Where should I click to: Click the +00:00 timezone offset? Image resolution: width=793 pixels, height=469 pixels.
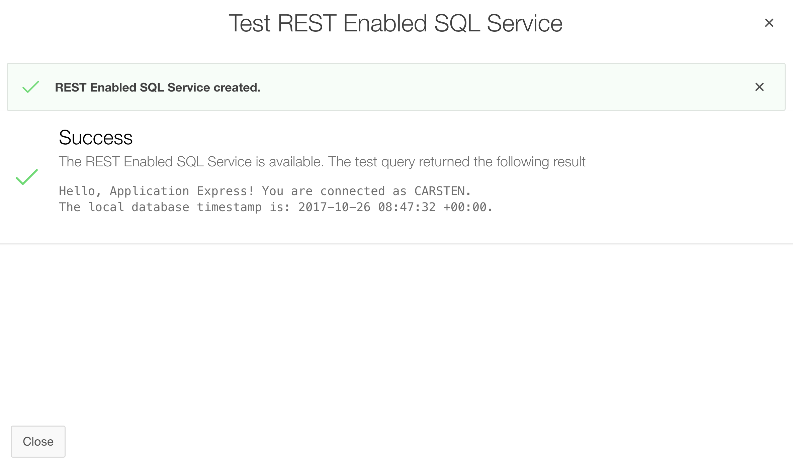point(465,207)
